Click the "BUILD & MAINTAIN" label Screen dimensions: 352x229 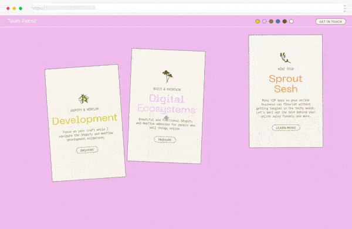(x=167, y=89)
